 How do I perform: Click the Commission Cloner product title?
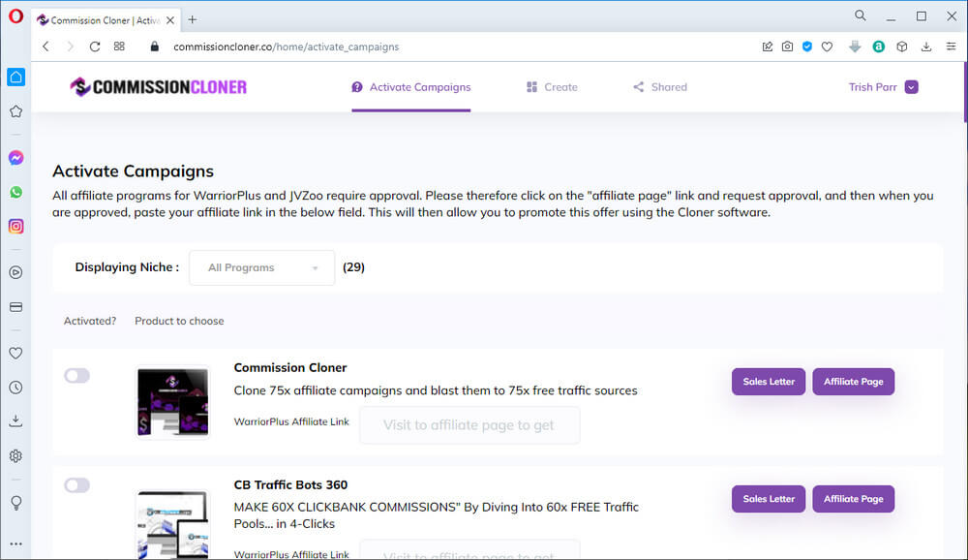coord(290,368)
